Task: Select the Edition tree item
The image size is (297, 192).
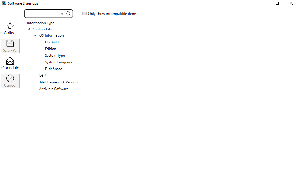Action: (50, 49)
